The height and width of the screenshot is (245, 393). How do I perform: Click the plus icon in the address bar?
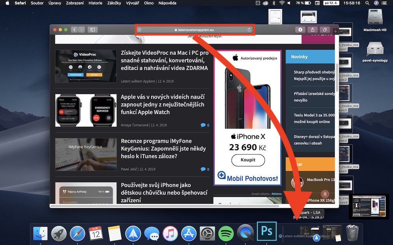tap(139, 30)
